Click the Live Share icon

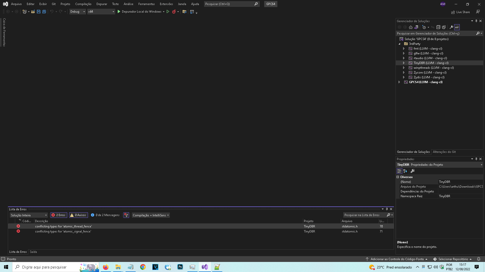(x=453, y=12)
